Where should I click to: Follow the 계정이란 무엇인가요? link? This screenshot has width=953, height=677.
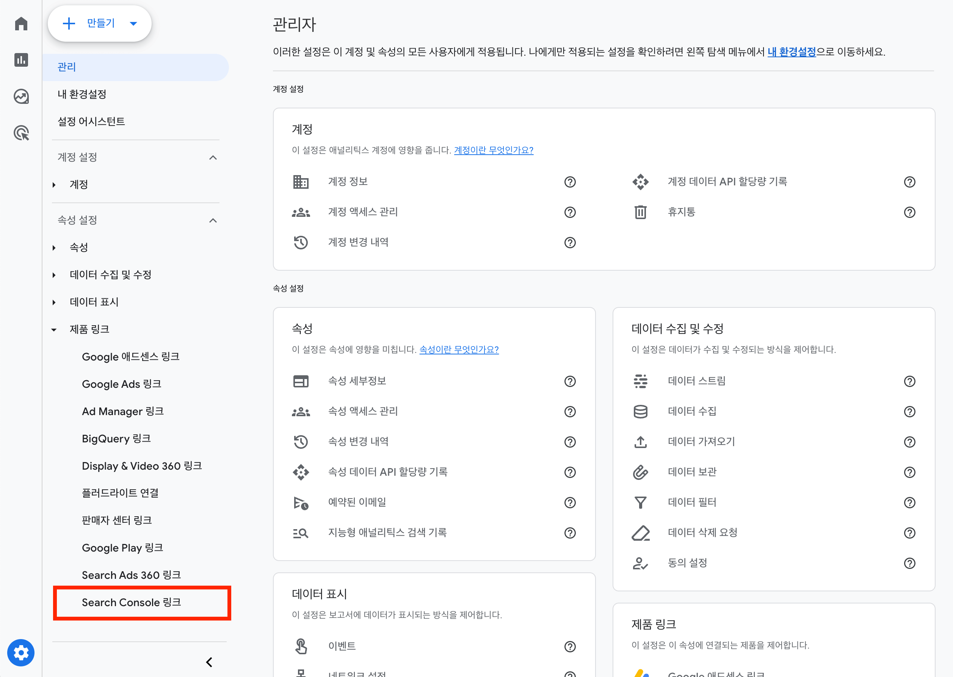pos(494,150)
